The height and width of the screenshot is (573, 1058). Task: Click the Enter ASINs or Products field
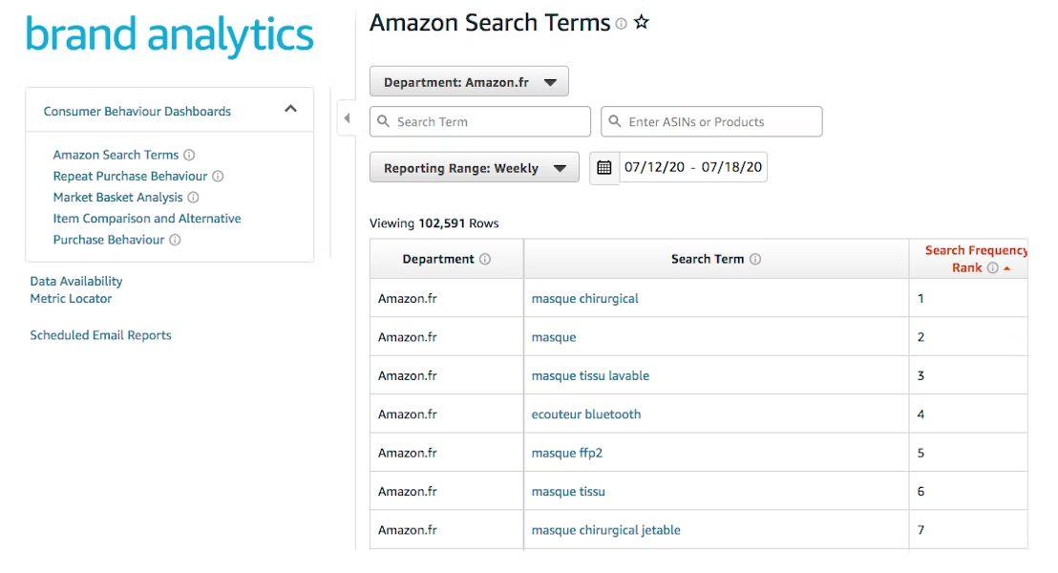click(711, 121)
